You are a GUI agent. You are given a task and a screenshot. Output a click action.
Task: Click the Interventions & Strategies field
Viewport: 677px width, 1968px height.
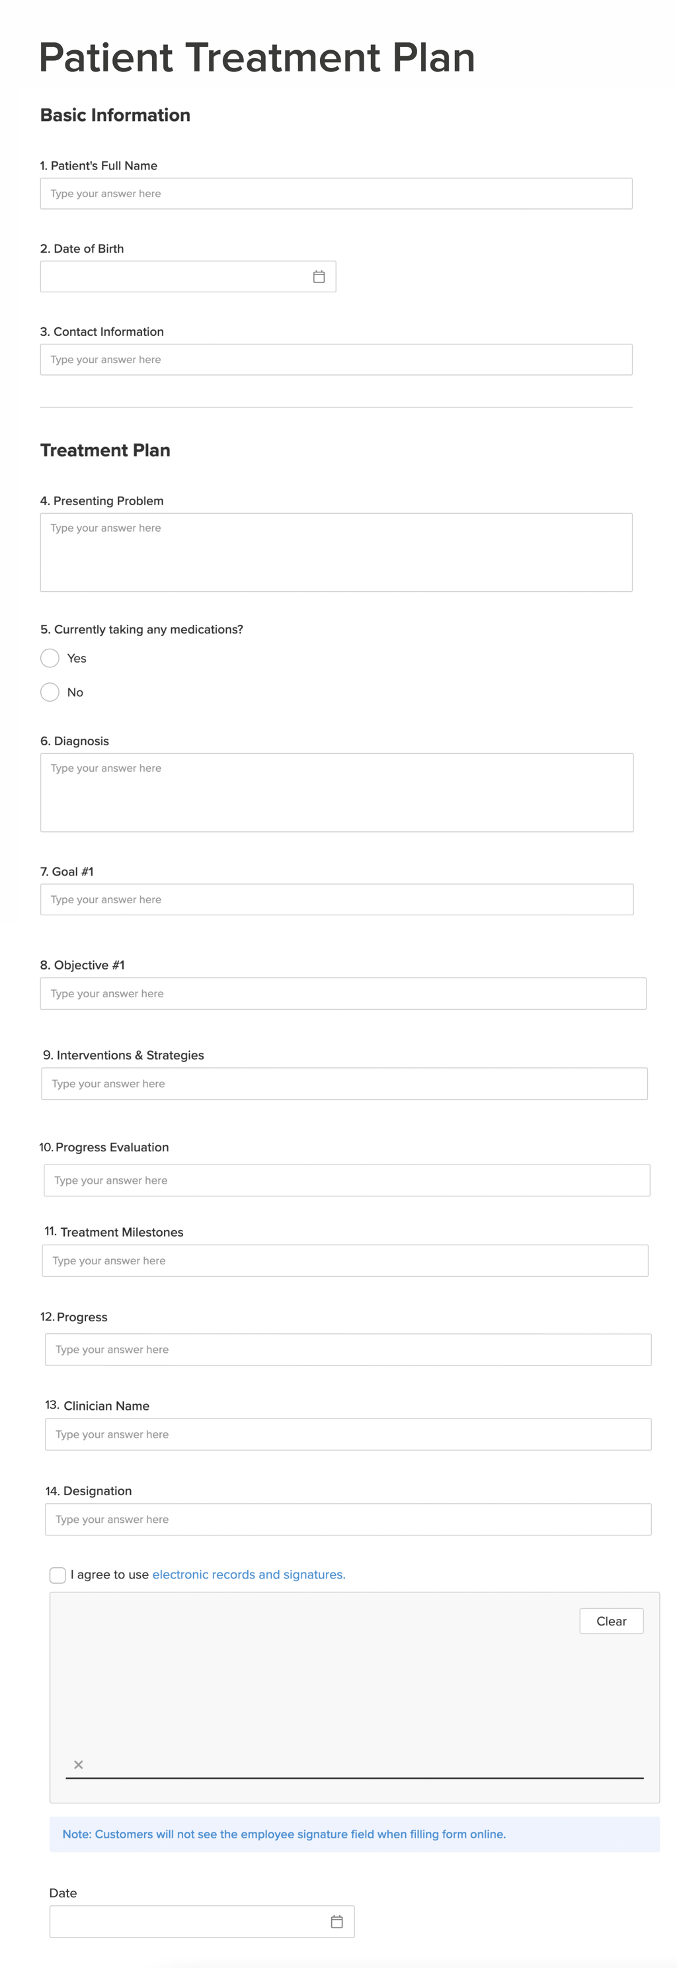point(344,1084)
